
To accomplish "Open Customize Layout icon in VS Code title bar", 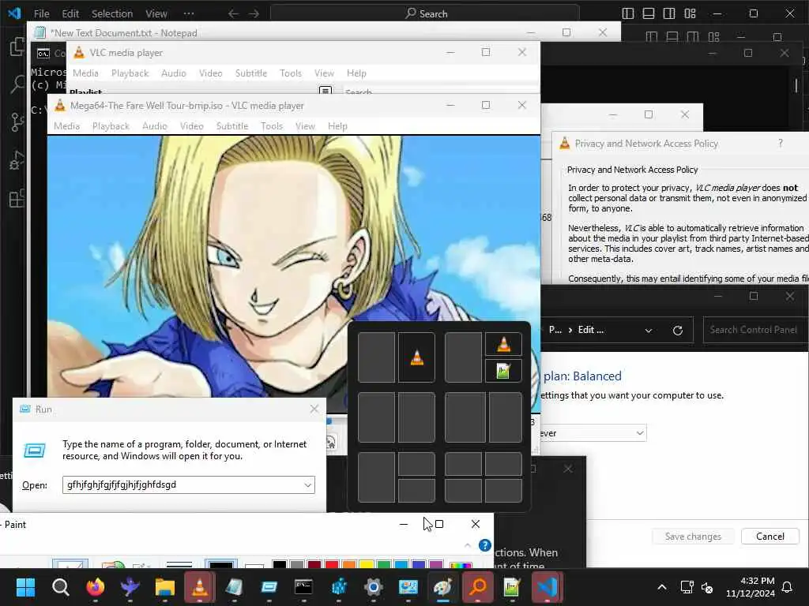I will (x=690, y=14).
